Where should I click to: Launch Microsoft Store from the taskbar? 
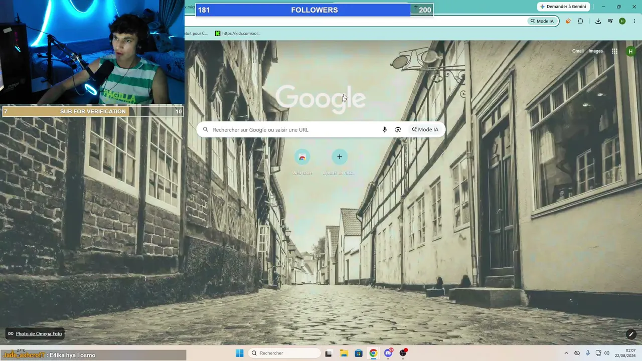tap(359, 353)
